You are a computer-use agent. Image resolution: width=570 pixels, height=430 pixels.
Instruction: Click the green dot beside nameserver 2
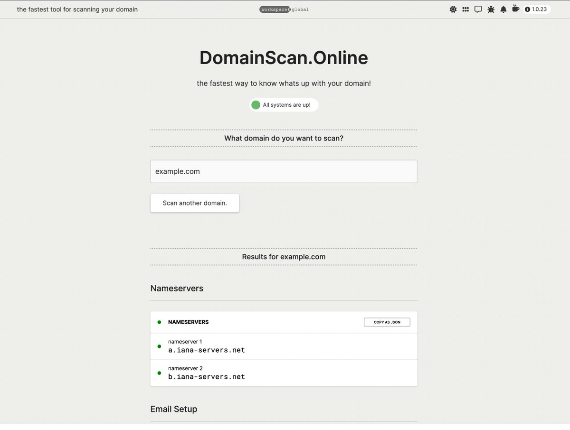point(159,373)
